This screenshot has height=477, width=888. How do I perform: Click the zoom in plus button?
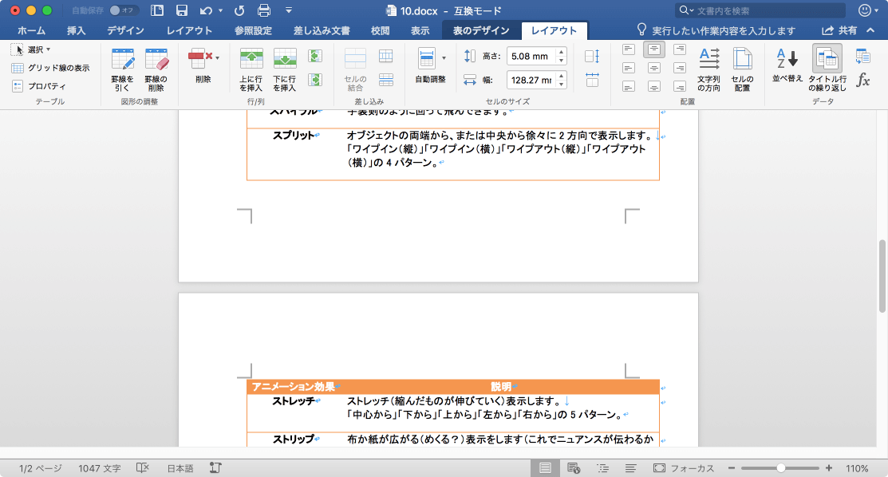click(x=829, y=468)
